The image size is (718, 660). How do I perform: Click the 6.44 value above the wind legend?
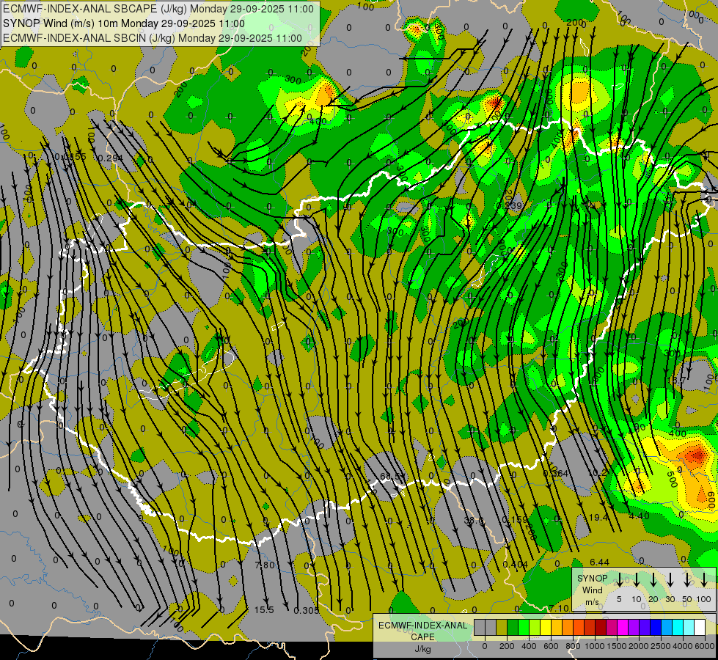[599, 562]
